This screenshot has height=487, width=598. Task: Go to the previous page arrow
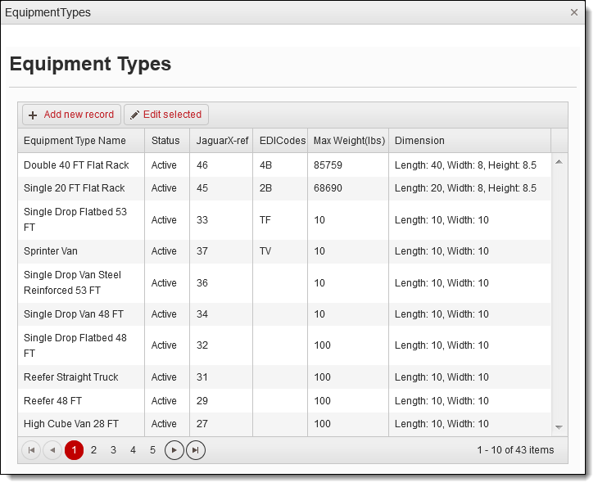52,450
